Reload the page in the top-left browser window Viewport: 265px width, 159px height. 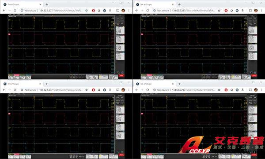[15, 11]
